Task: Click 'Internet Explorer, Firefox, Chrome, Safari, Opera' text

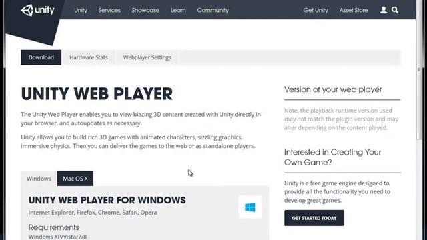Action: pos(93,213)
